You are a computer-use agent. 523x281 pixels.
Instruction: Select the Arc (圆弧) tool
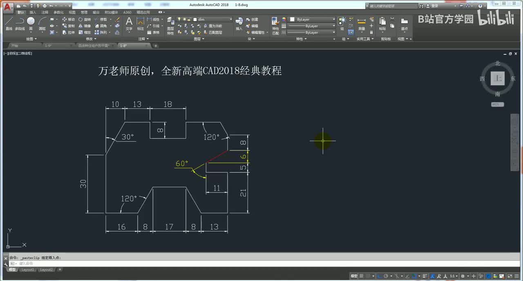tap(42, 23)
